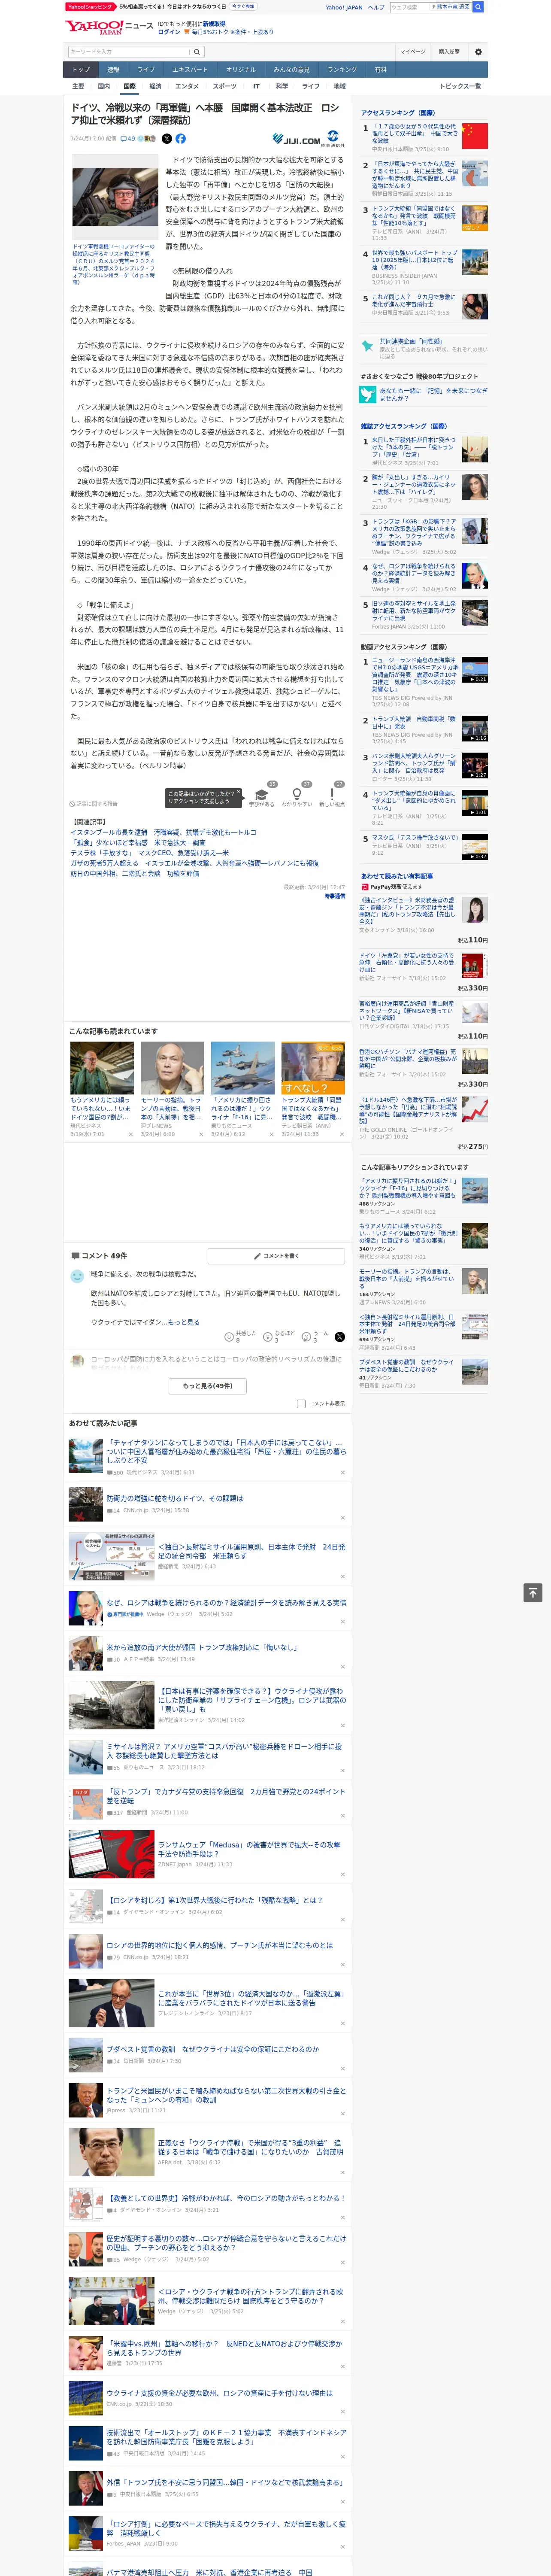Viewport: 551px width, 2576px height.
Task: Focus the キーワードを入力 search field
Action: [x=129, y=52]
